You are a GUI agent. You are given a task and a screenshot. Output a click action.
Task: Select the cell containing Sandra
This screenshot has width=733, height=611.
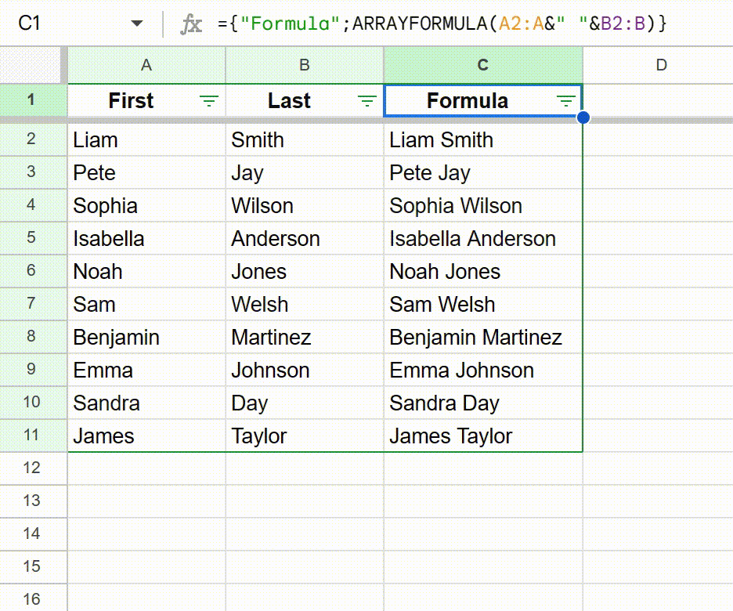coord(146,403)
